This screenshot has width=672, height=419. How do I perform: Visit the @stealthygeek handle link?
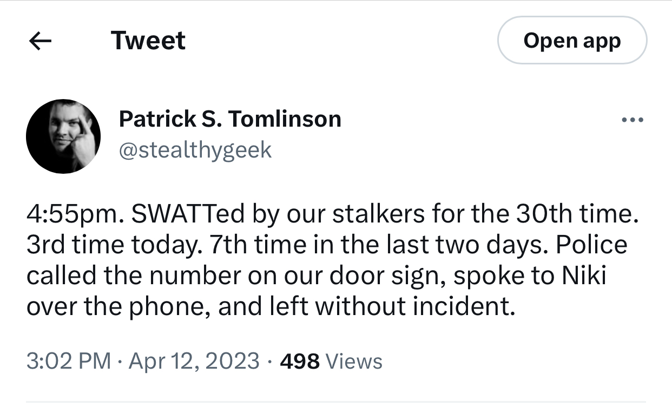[195, 150]
